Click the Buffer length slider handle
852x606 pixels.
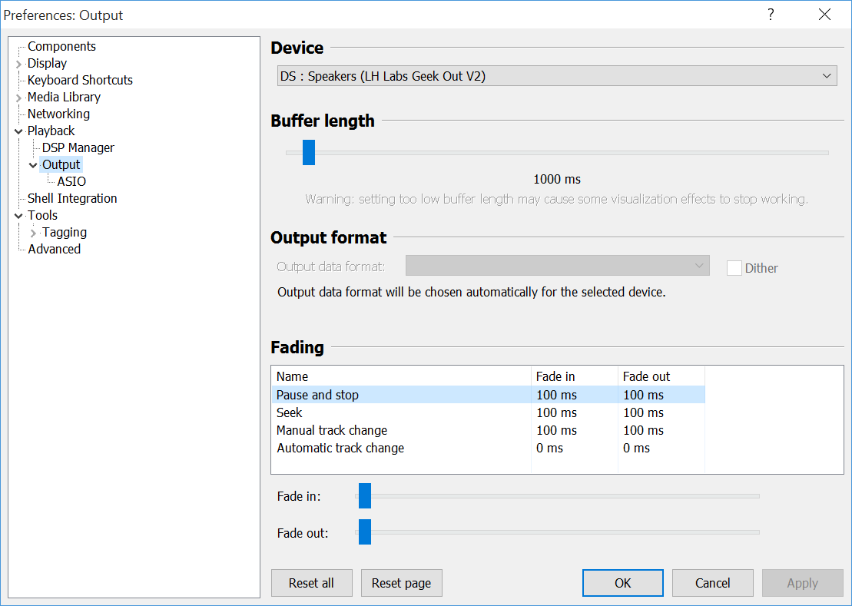click(x=308, y=152)
